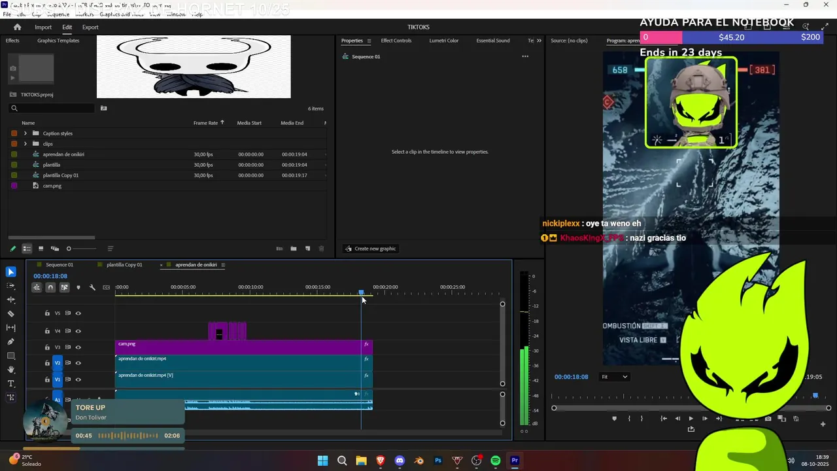The height and width of the screenshot is (471, 837).
Task: Toggle lock on V3 track
Action: [x=47, y=347]
